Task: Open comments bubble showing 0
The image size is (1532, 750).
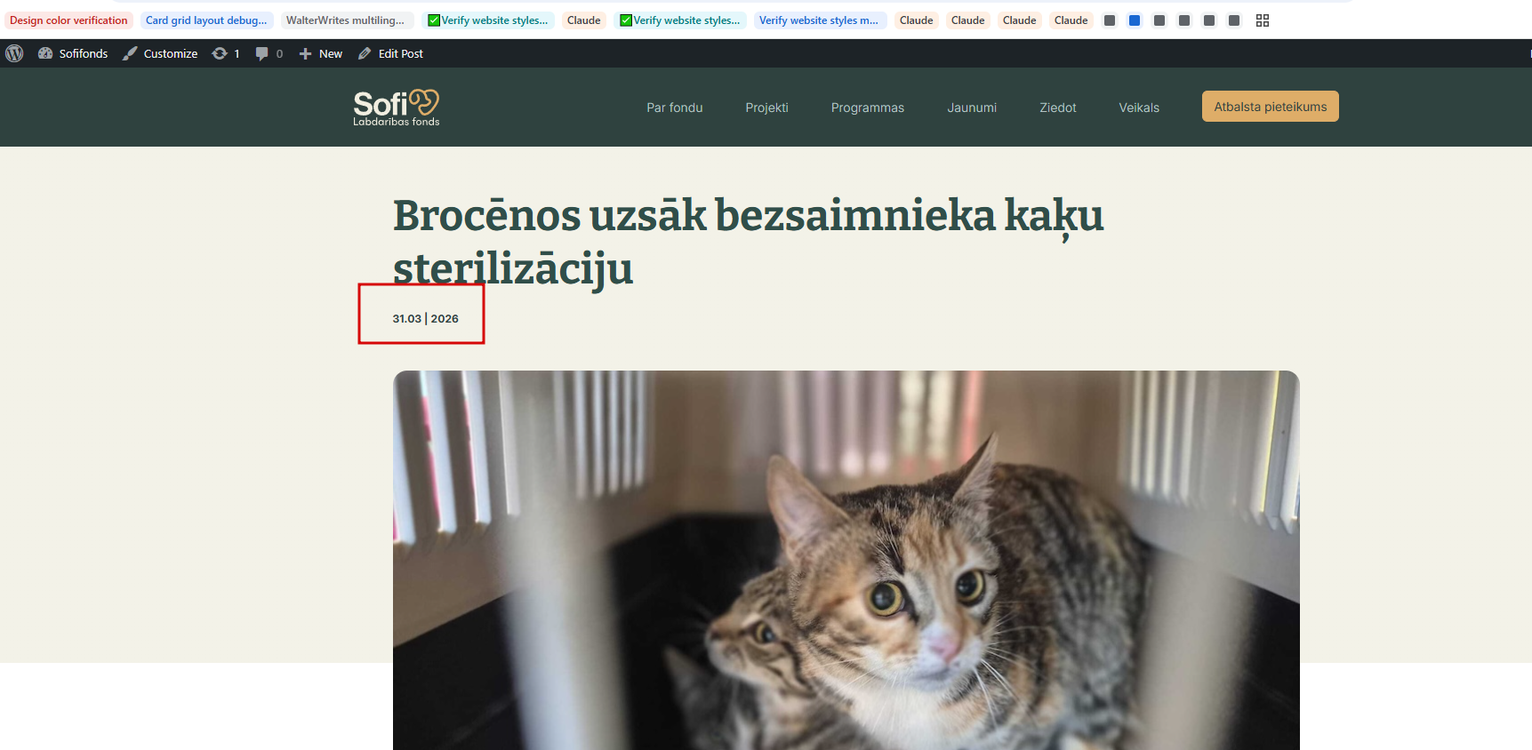Action: click(269, 53)
